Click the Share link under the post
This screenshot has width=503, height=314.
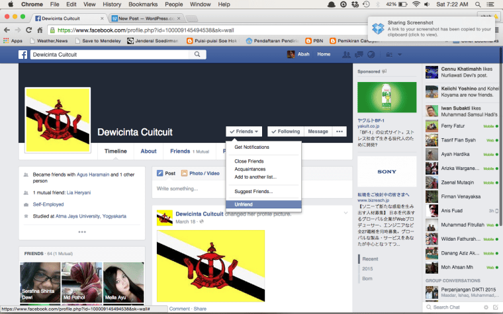point(200,309)
